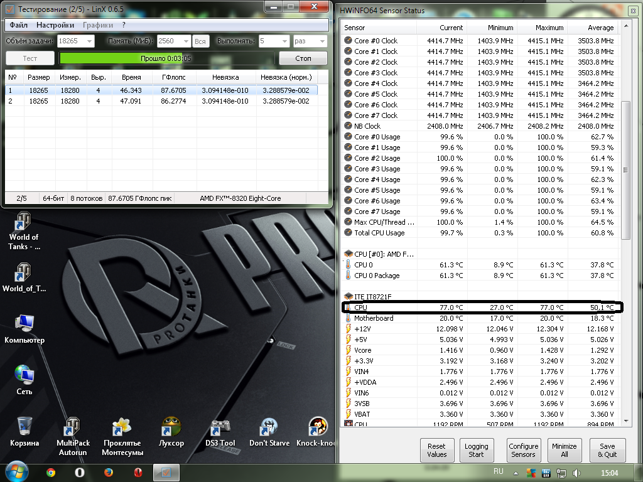The height and width of the screenshot is (482, 643).
Task: Click the Total CPU Usage sensor icon
Action: coord(348,232)
